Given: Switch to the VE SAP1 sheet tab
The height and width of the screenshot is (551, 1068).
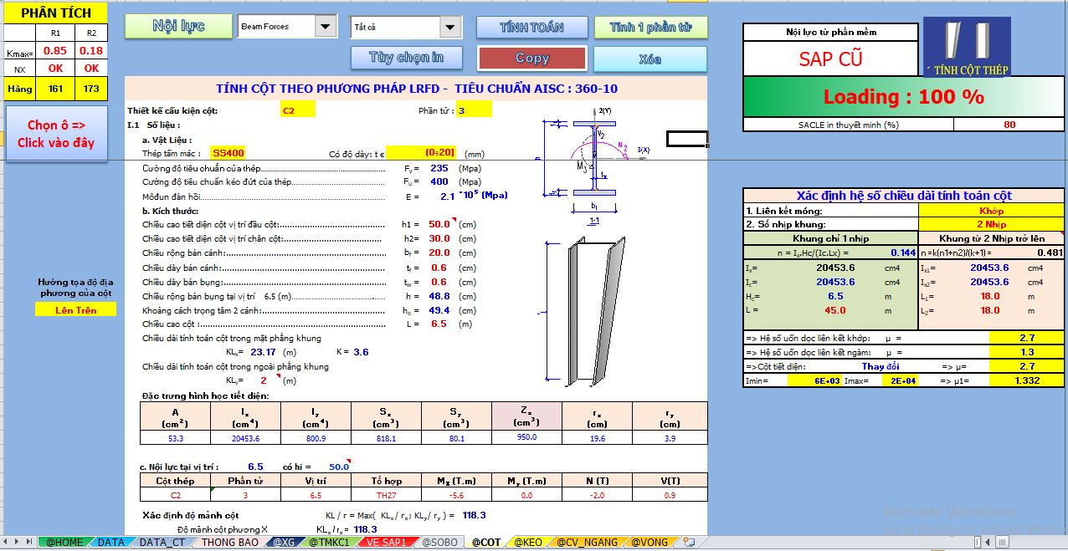Looking at the screenshot, I should pyautogui.click(x=386, y=543).
